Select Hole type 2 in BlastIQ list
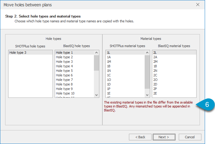The image size is (215, 144). [75, 57]
